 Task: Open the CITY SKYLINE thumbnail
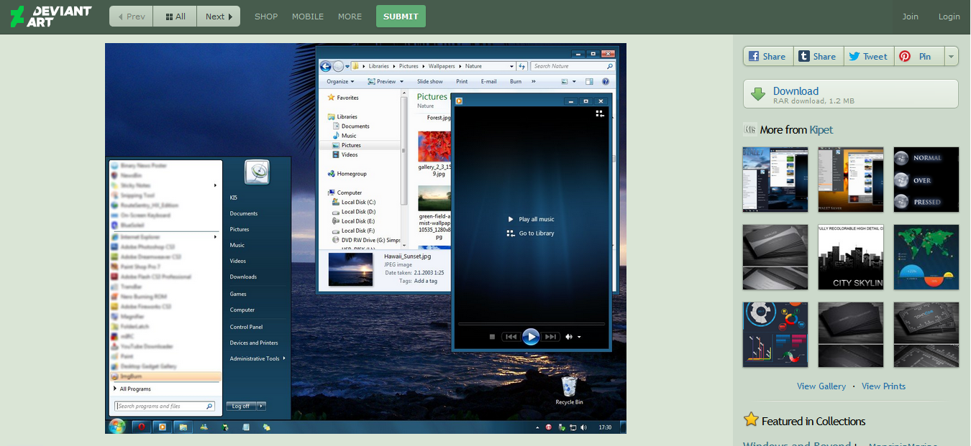(x=851, y=257)
